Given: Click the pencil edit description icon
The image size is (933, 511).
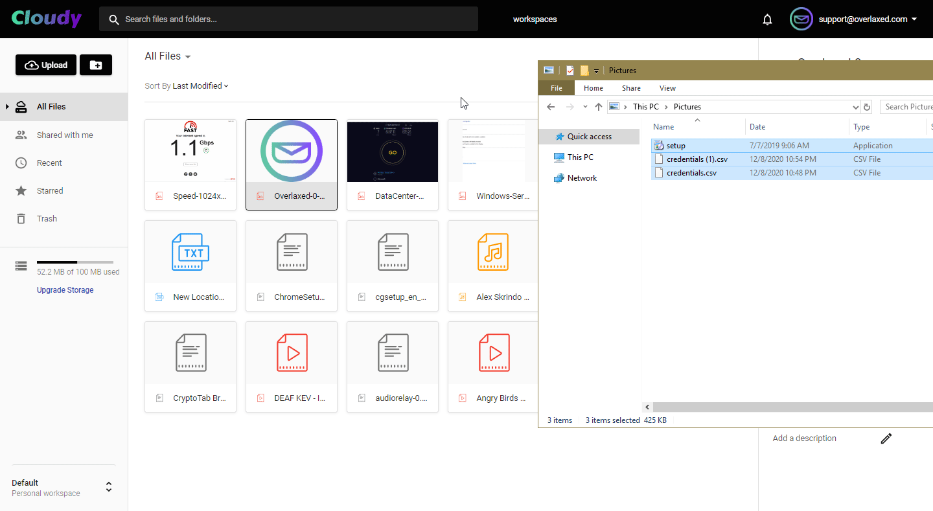Looking at the screenshot, I should (x=886, y=438).
